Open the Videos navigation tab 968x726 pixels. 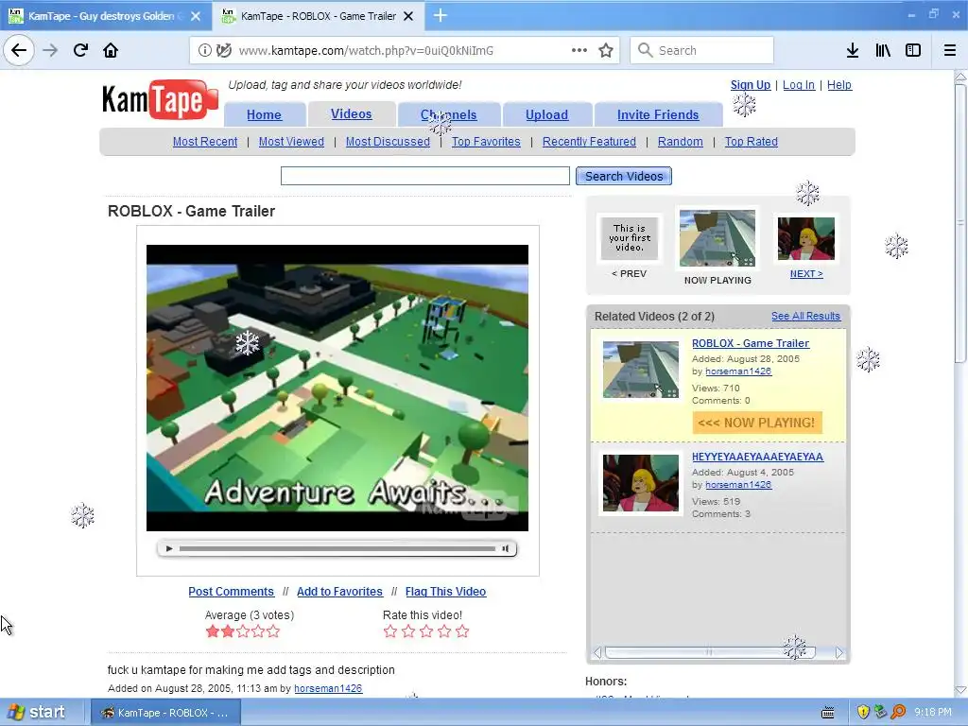point(352,114)
